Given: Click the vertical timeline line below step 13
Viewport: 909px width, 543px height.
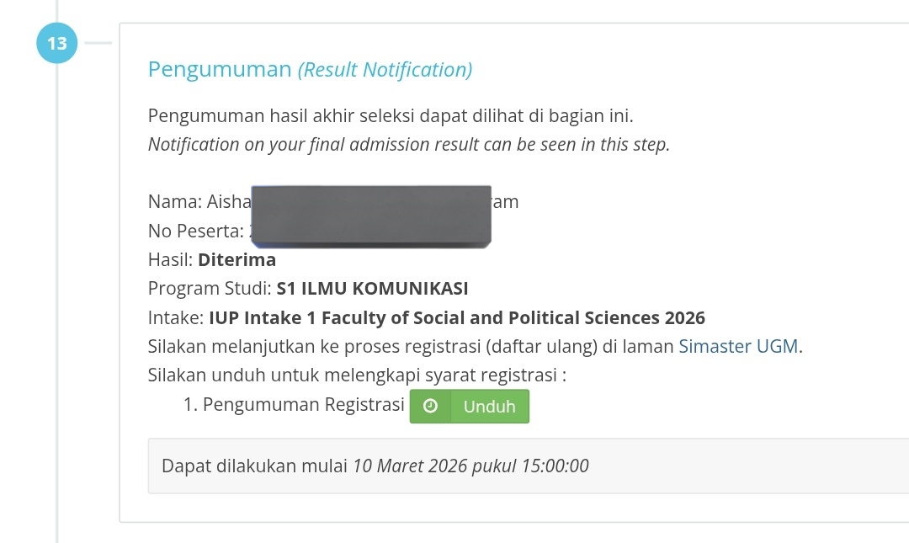Looking at the screenshot, I should 57,303.
